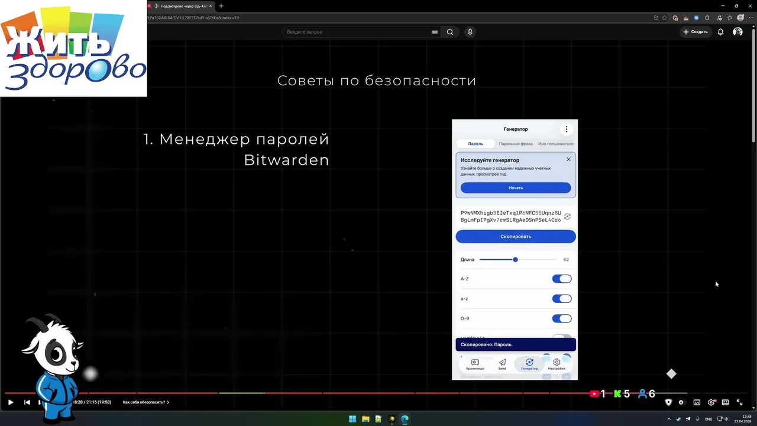Open the video settings gear
The height and width of the screenshot is (426, 757).
pos(711,402)
